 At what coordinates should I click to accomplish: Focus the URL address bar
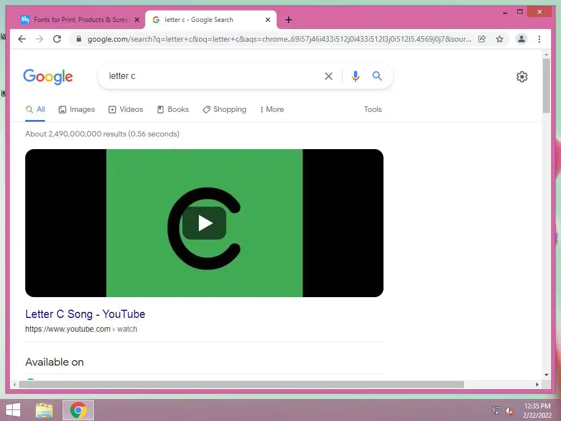click(279, 39)
